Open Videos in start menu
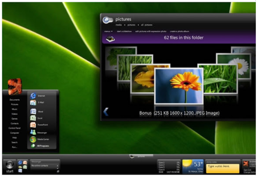Screen dimensions: 258x176 pos(15,114)
